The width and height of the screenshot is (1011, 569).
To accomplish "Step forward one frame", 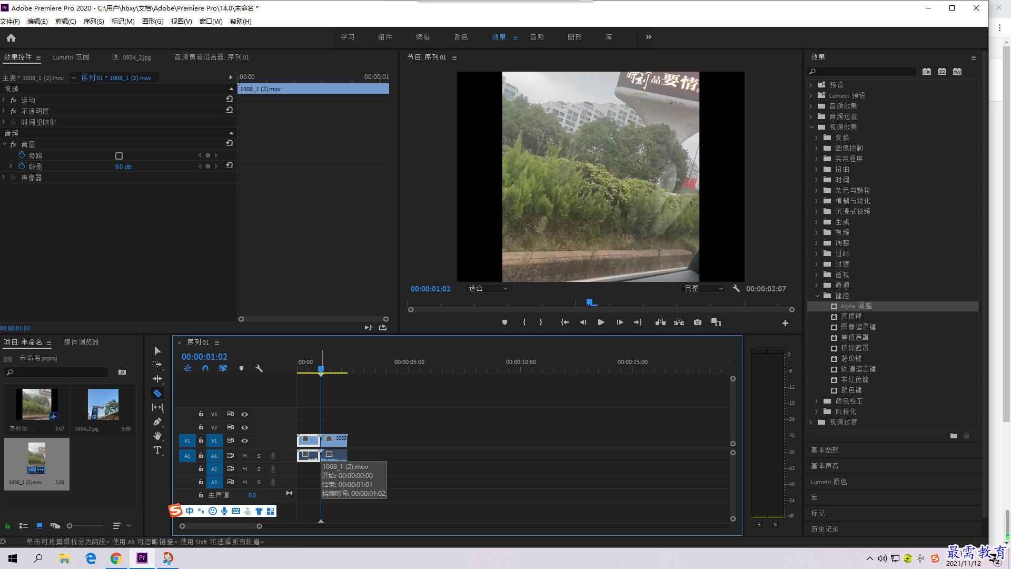I will [620, 322].
